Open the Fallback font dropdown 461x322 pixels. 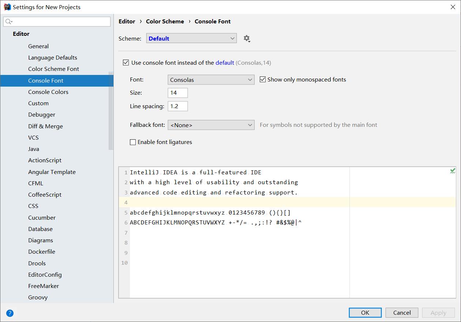click(211, 125)
